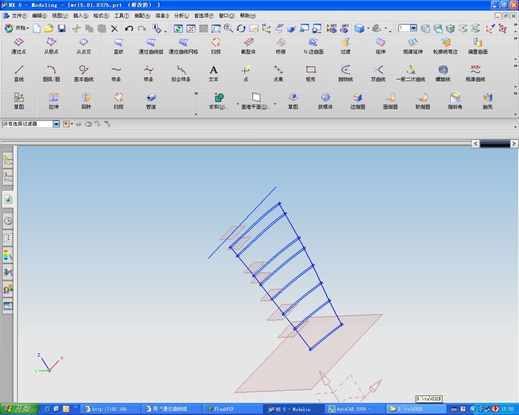Open the 点集 point set tool
This screenshot has width=519, height=415.
278,74
